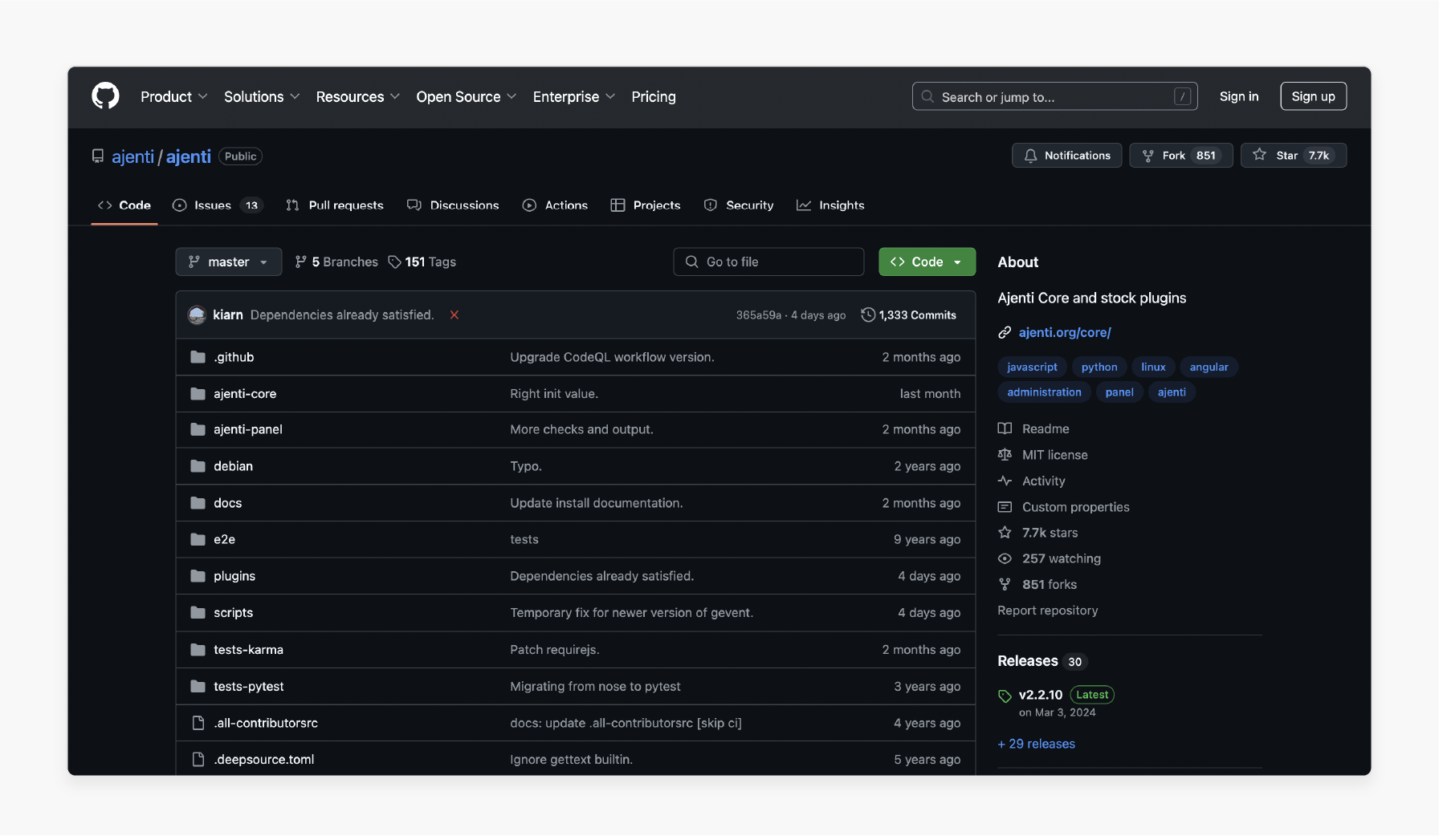Click Sign in
The image size is (1439, 836).
point(1239,96)
